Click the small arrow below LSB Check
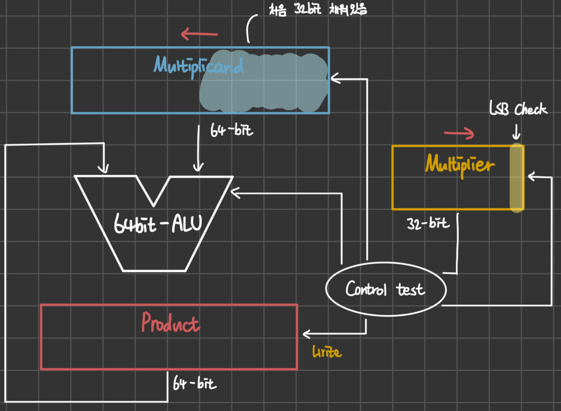 (x=516, y=132)
